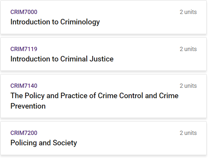The image size is (209, 158).
Task: Open Policing and Society course title
Action: coord(44,143)
